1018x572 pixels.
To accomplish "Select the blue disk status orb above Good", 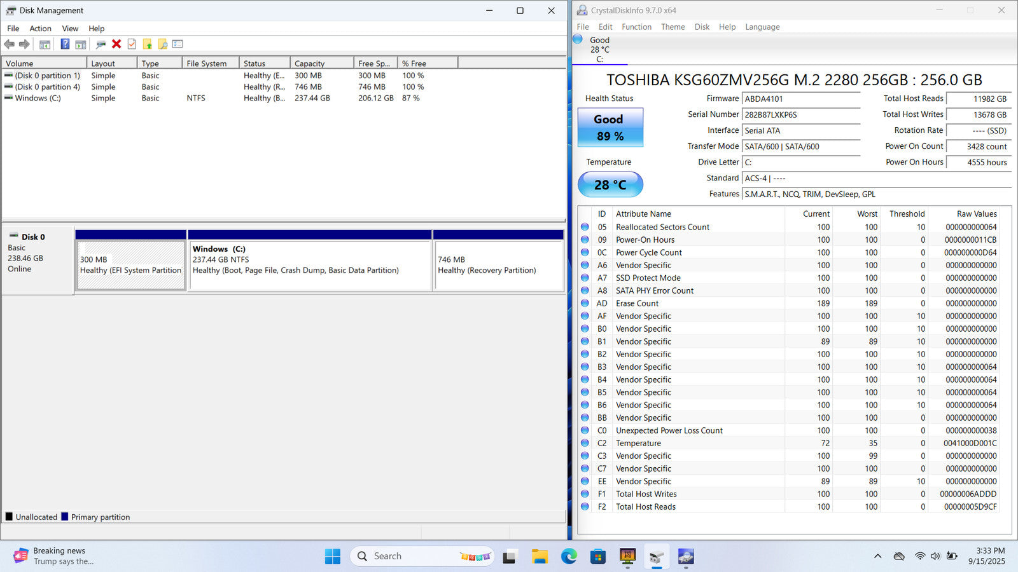I will [578, 39].
